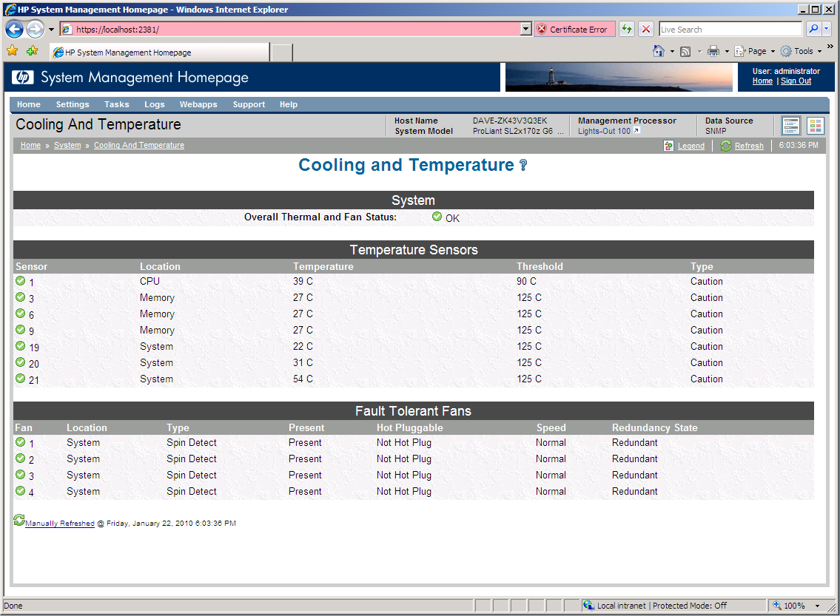Click the Add to Favorites icon
Viewport: 840px width, 616px height.
pos(32,51)
